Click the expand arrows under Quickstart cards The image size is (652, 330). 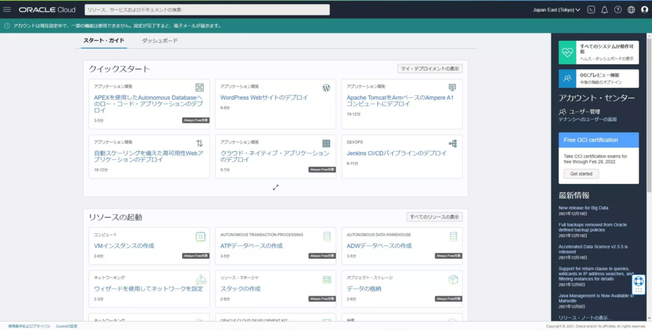tap(276, 188)
